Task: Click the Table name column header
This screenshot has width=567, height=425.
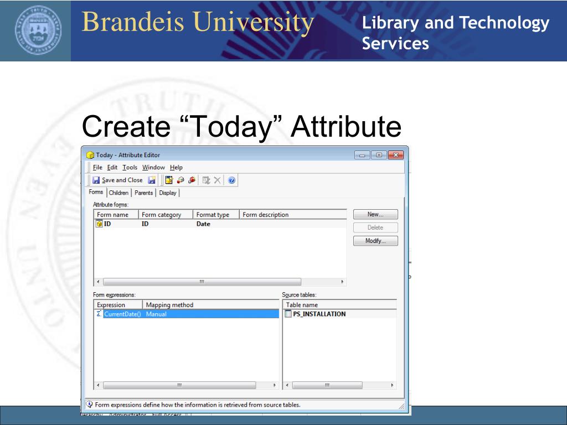Action: click(x=339, y=305)
